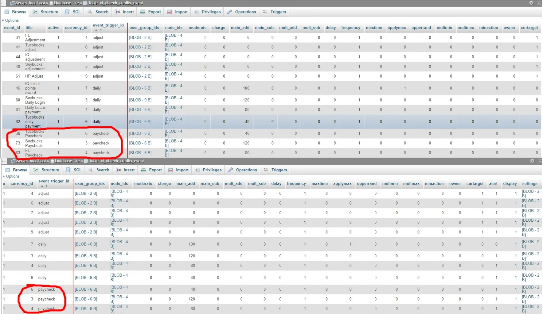Click Search magnifier icon in bottom panel
The height and width of the screenshot is (314, 543).
[x=91, y=170]
